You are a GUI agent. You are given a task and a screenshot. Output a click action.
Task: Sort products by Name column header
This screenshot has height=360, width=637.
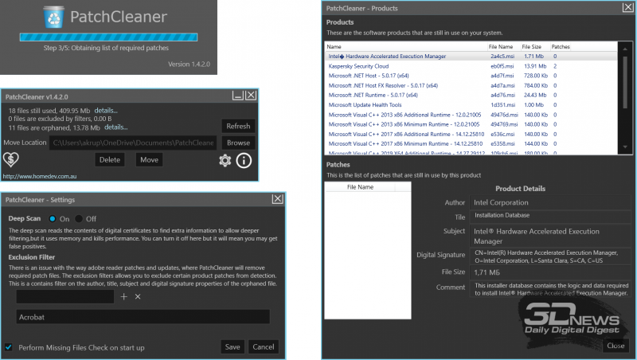(333, 47)
